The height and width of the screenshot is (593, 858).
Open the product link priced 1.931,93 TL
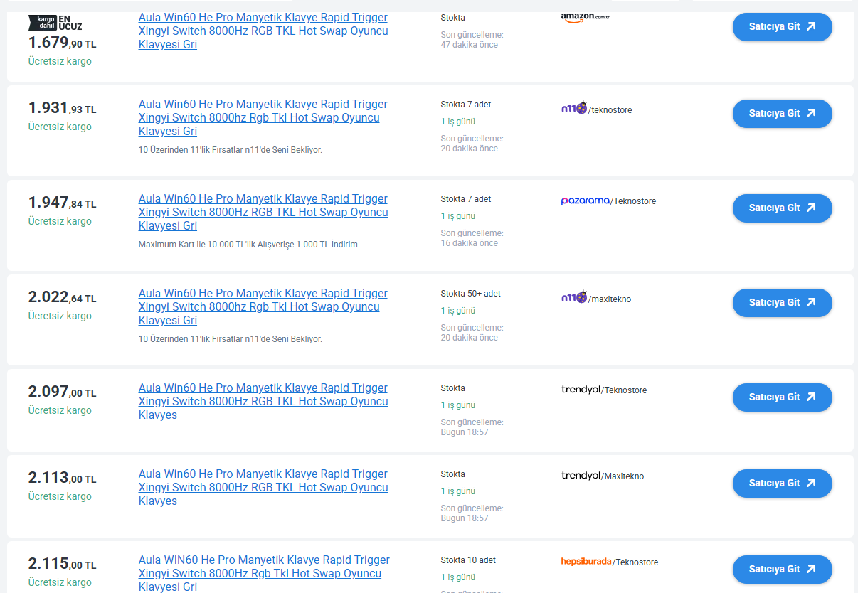(263, 118)
